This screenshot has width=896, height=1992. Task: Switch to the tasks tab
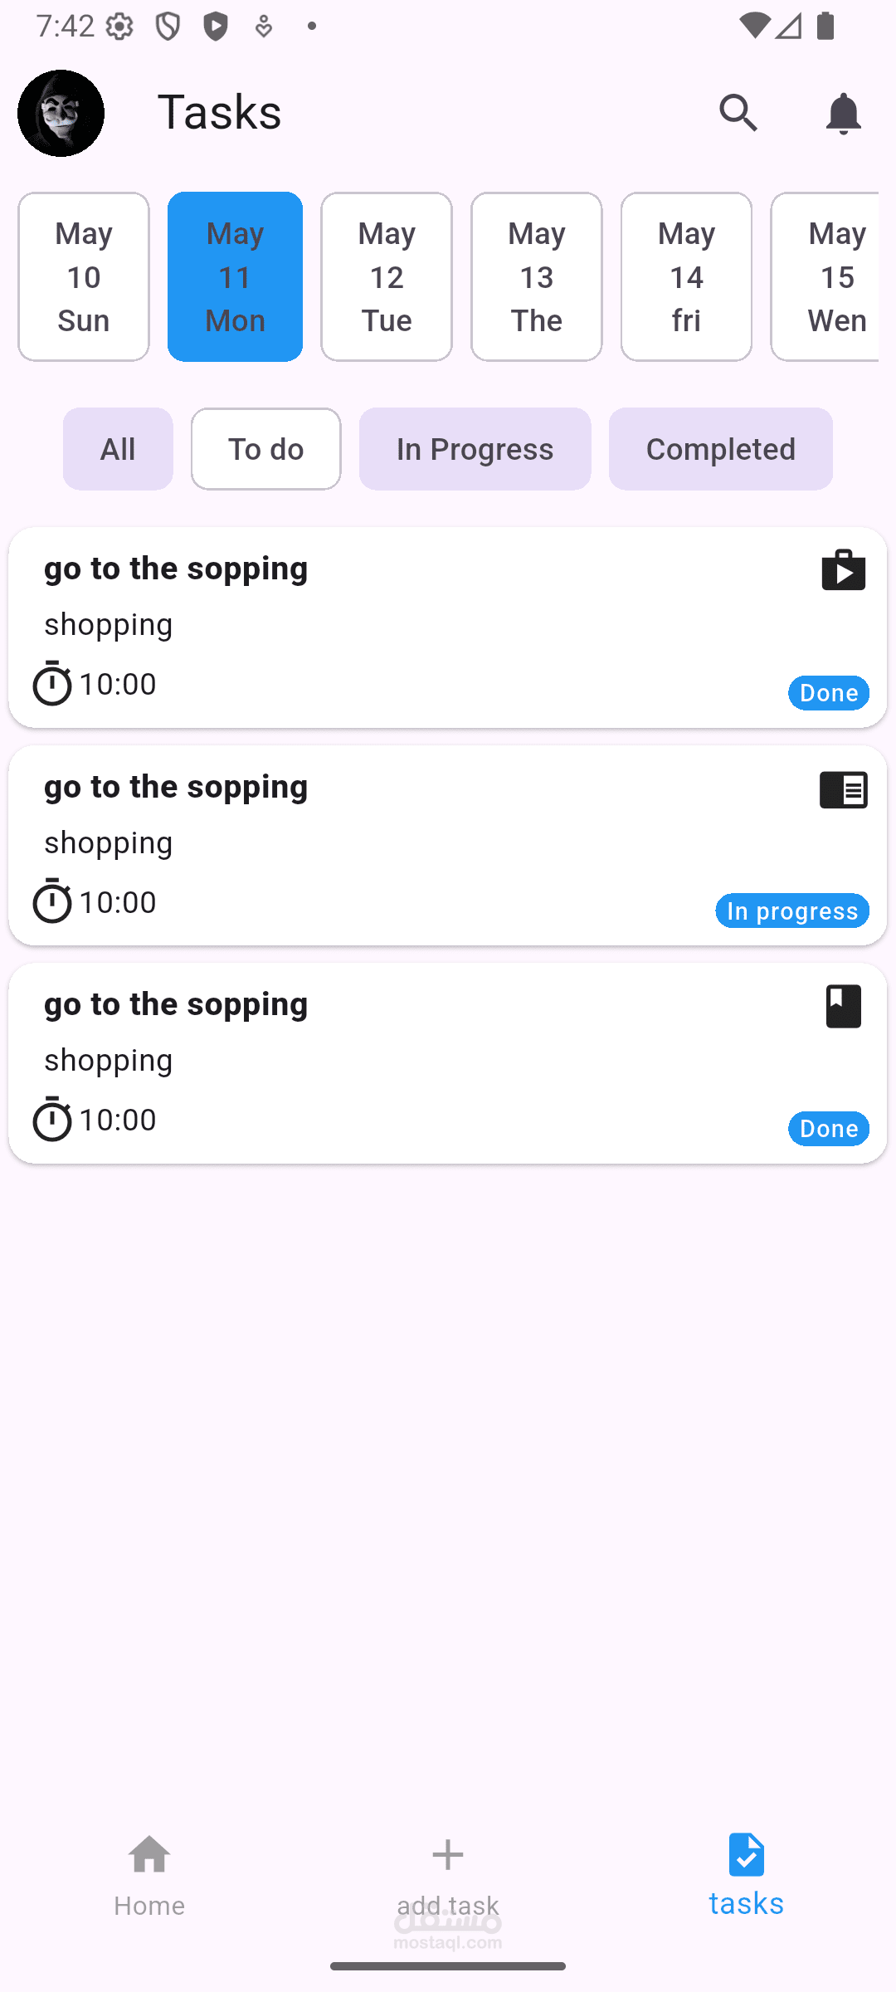746,1876
